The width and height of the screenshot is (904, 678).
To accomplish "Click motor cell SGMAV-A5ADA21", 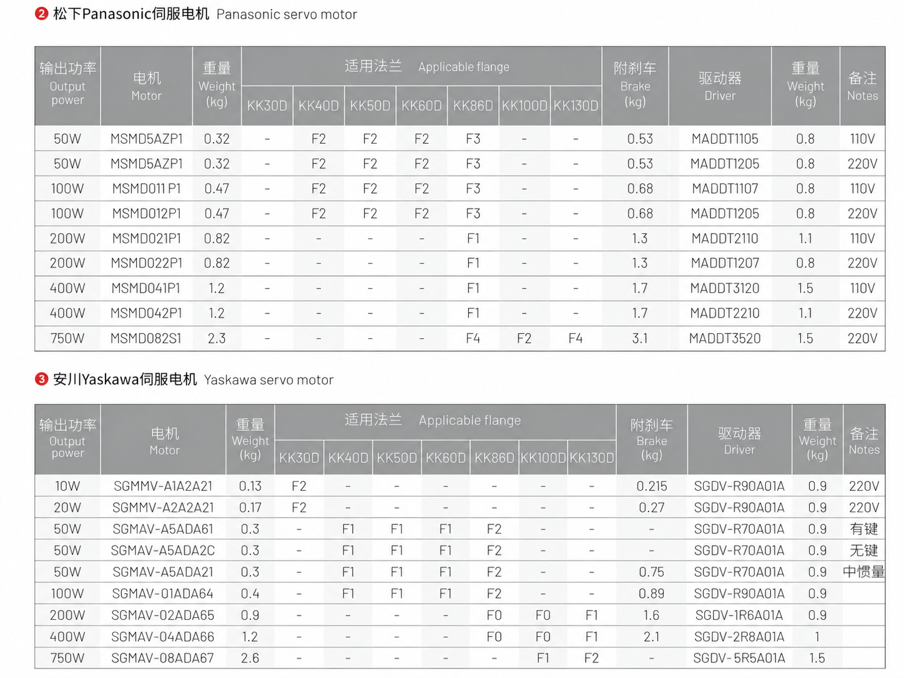I will tap(163, 572).
